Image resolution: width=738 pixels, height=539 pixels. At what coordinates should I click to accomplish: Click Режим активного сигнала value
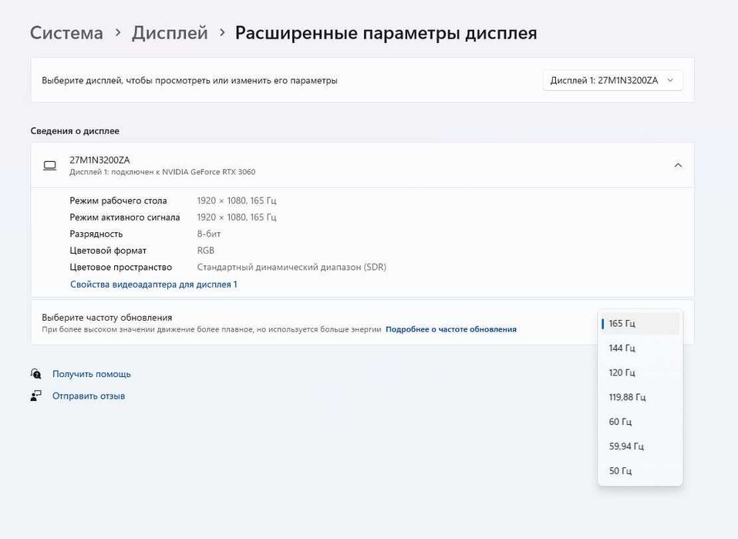pos(236,217)
